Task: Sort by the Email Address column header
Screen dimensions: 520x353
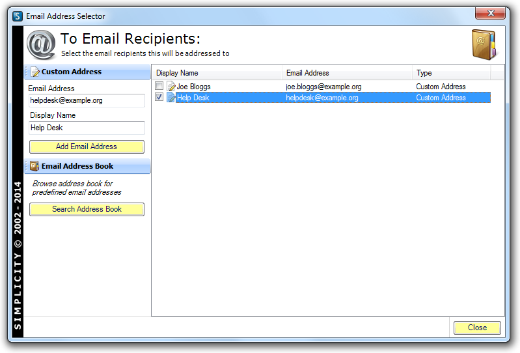Action: (x=348, y=73)
